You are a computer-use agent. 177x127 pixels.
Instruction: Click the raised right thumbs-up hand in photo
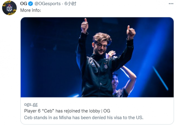click(x=131, y=32)
